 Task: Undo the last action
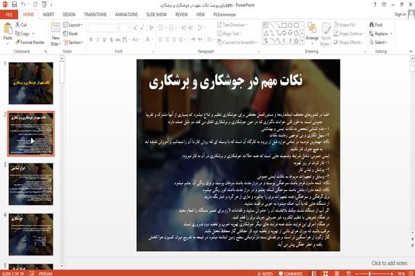[x=23, y=5]
